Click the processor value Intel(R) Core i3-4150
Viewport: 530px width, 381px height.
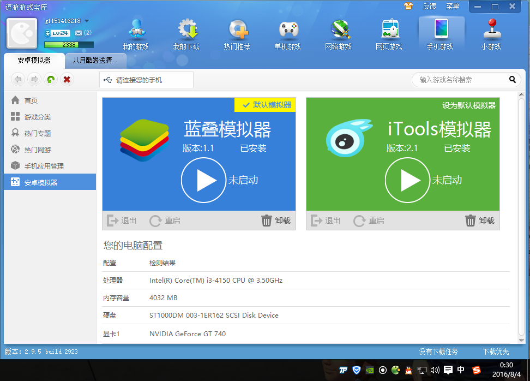click(216, 281)
